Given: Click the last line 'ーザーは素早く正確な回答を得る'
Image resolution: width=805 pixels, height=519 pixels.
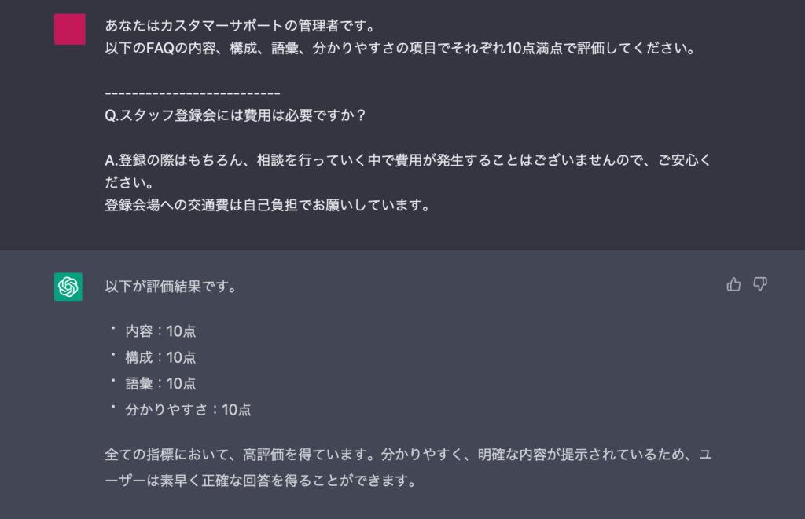Looking at the screenshot, I should point(261,481).
